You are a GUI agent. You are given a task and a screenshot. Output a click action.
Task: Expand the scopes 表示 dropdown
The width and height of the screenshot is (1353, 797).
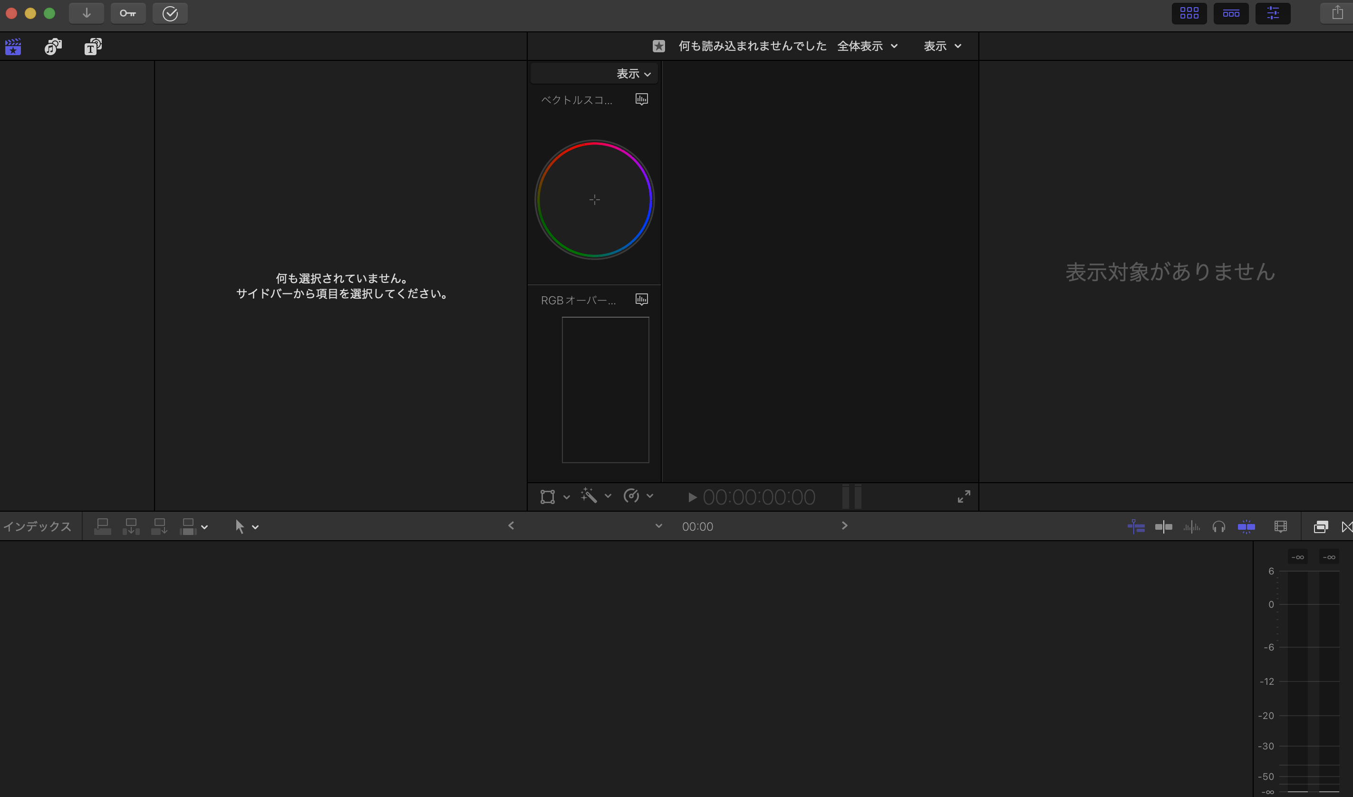(x=634, y=74)
